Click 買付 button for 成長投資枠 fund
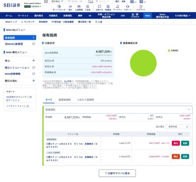The image size is (196, 182). [x=176, y=143]
